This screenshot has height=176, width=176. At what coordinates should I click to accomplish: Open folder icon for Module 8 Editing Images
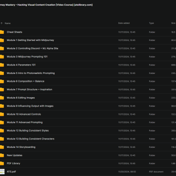(x=2, y=98)
